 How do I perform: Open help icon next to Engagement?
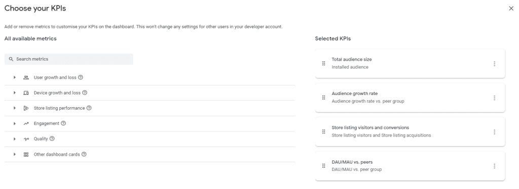click(63, 123)
